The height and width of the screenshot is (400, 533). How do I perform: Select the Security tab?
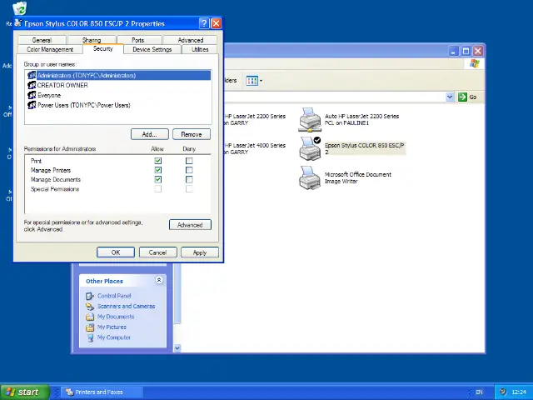tap(102, 48)
